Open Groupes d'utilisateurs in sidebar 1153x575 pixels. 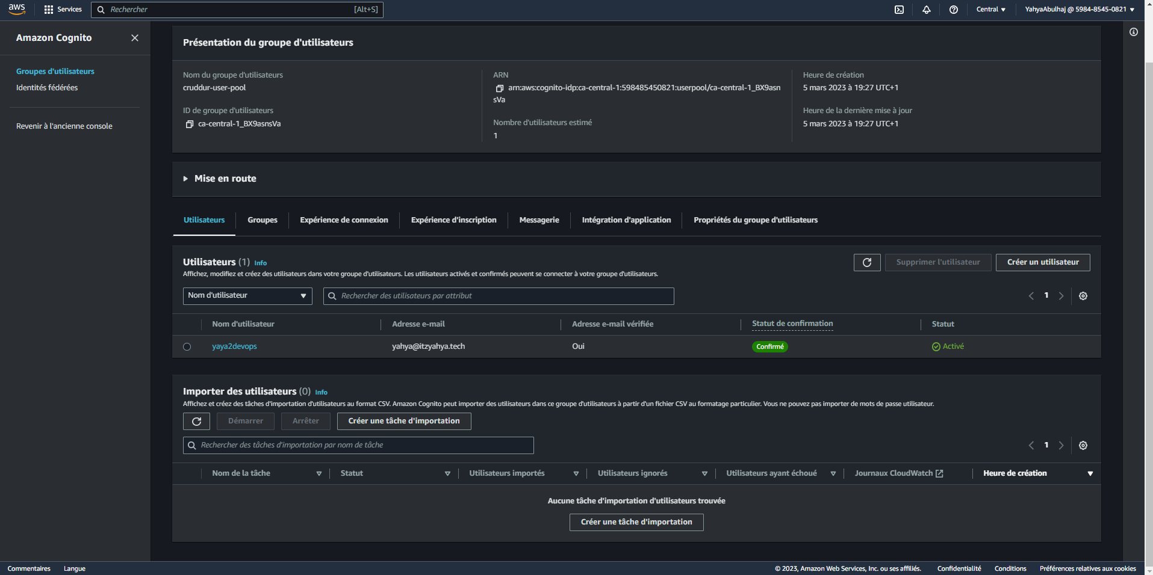55,72
